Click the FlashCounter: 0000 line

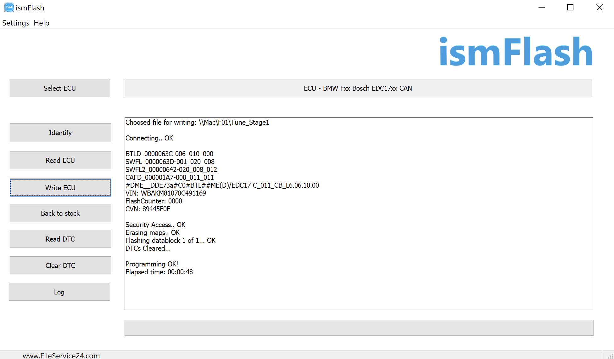pos(154,201)
